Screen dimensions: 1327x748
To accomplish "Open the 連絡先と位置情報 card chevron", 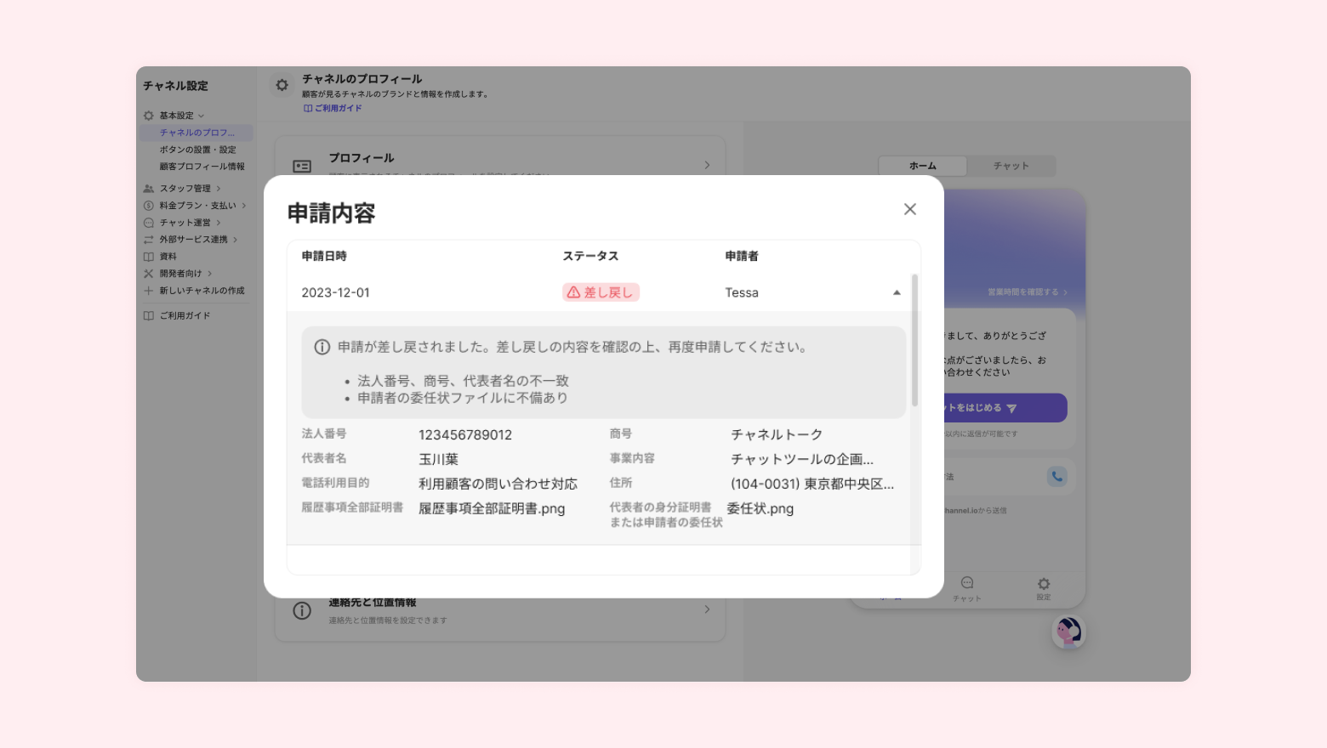I will (x=707, y=609).
